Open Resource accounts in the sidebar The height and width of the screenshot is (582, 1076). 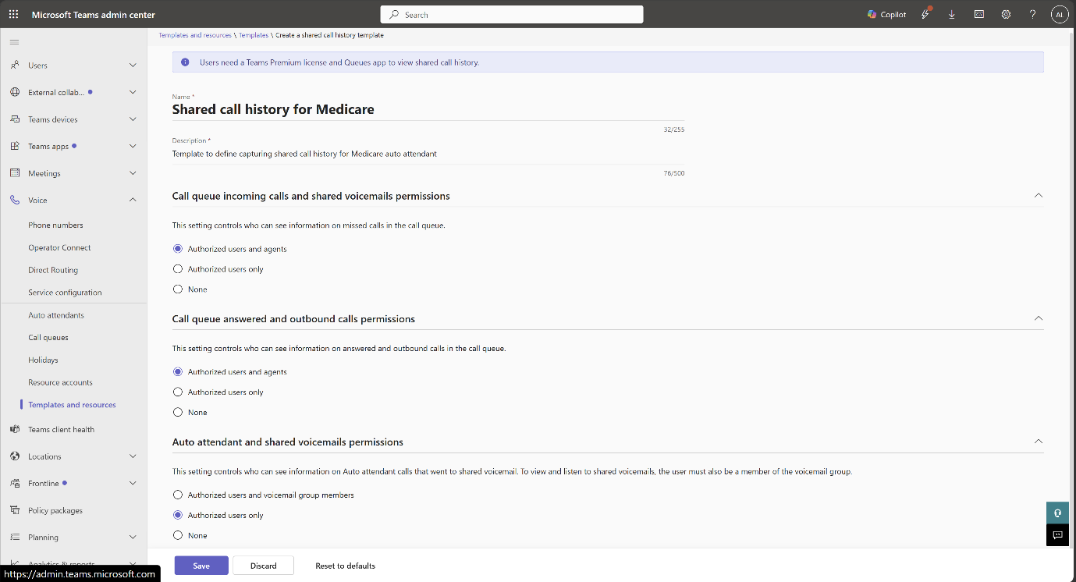[60, 383]
